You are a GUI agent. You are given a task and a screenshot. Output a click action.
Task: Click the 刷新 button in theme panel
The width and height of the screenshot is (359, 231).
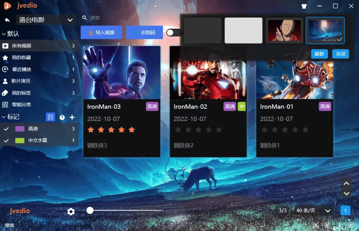319,54
